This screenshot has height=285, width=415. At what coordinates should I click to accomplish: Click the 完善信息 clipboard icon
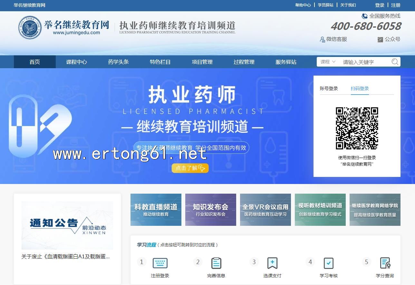[x=216, y=263]
